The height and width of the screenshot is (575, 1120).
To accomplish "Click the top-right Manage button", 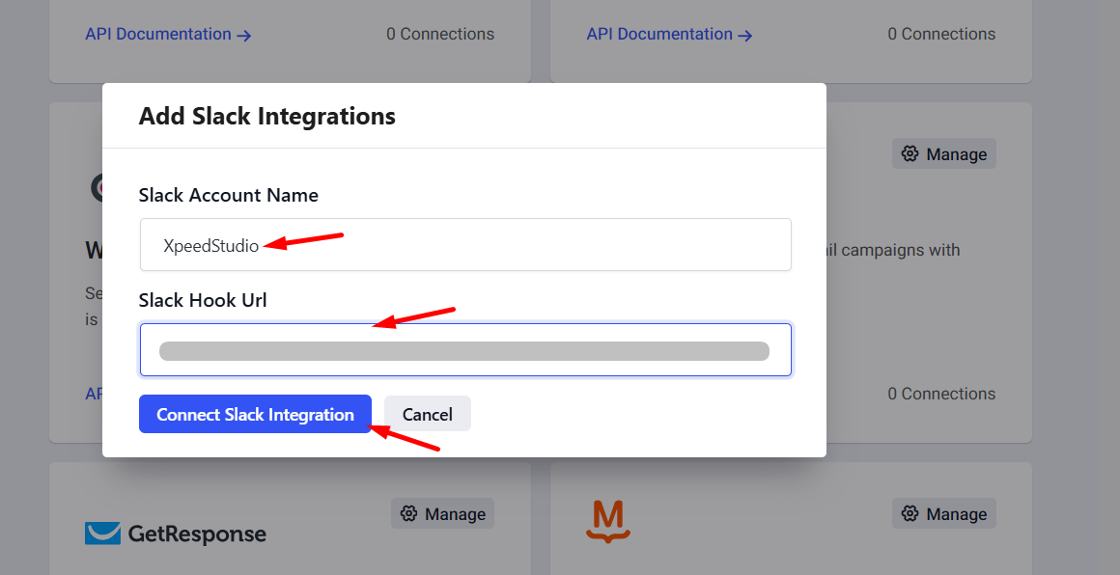I will point(943,152).
